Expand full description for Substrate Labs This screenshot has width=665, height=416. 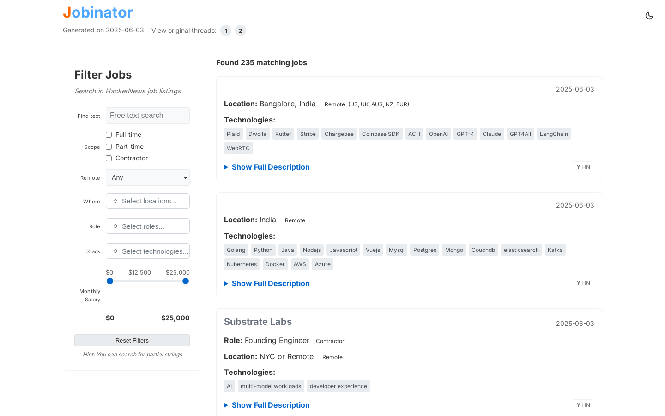(270, 405)
